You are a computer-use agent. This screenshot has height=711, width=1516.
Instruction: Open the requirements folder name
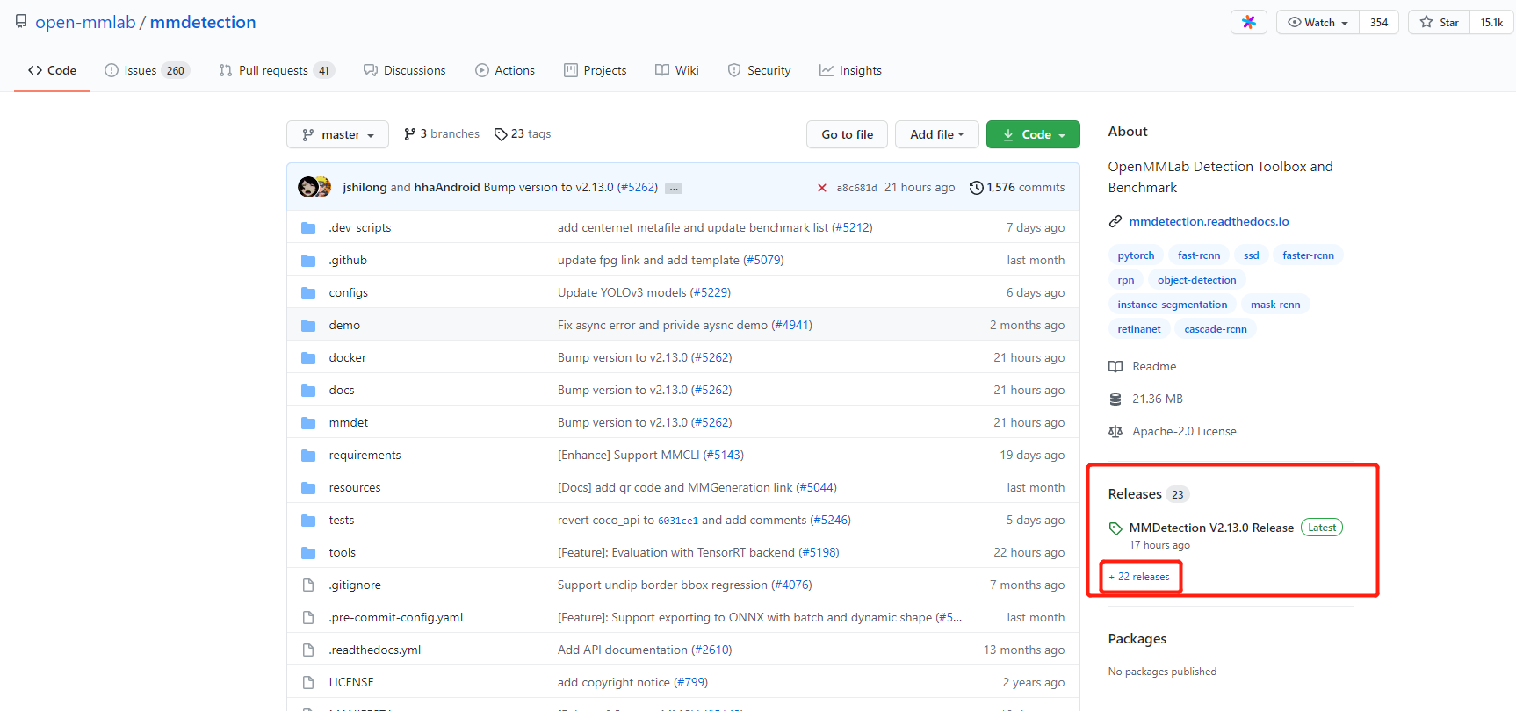tap(365, 455)
